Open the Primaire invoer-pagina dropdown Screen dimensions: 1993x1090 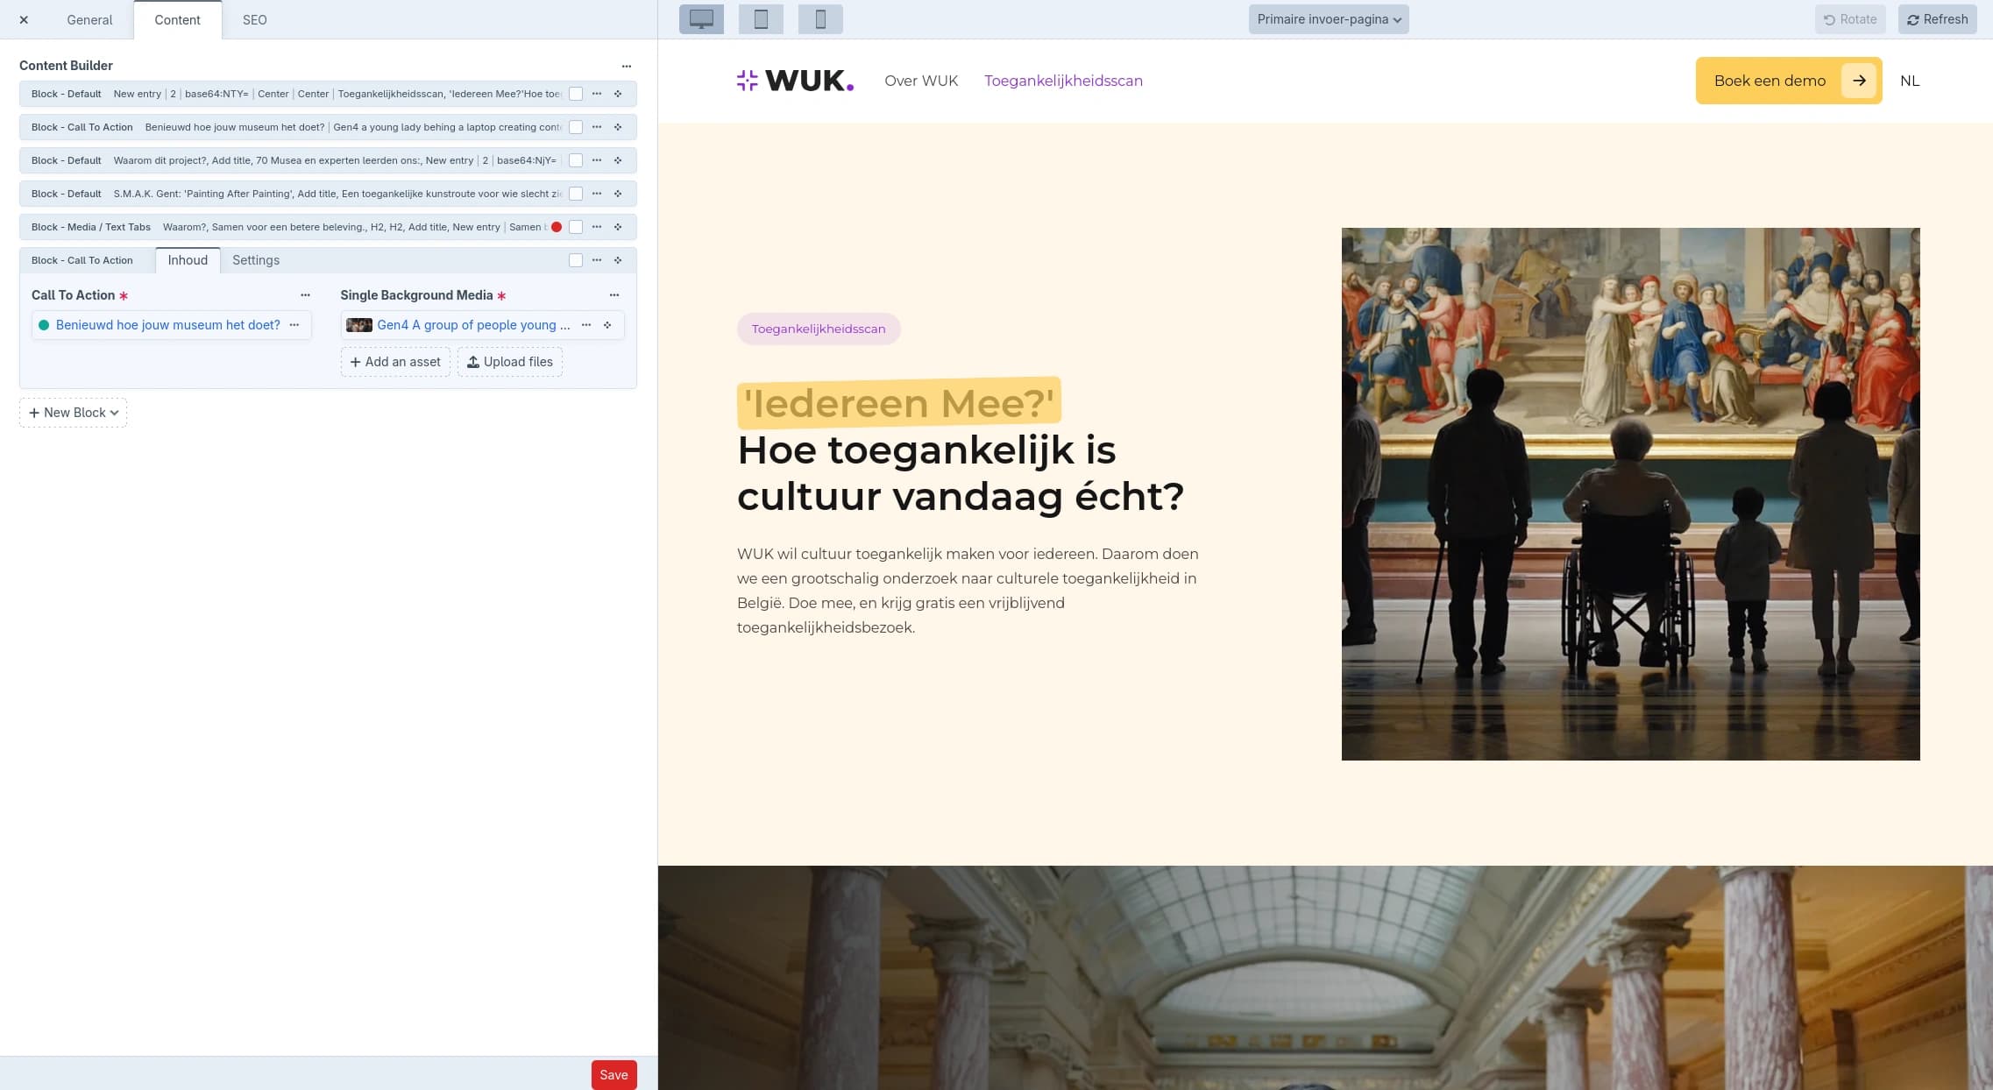pyautogui.click(x=1328, y=18)
